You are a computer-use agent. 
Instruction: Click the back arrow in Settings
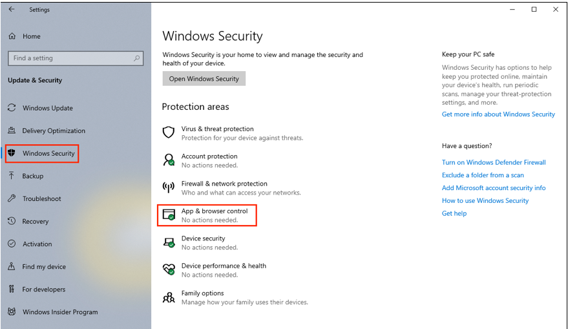click(12, 10)
